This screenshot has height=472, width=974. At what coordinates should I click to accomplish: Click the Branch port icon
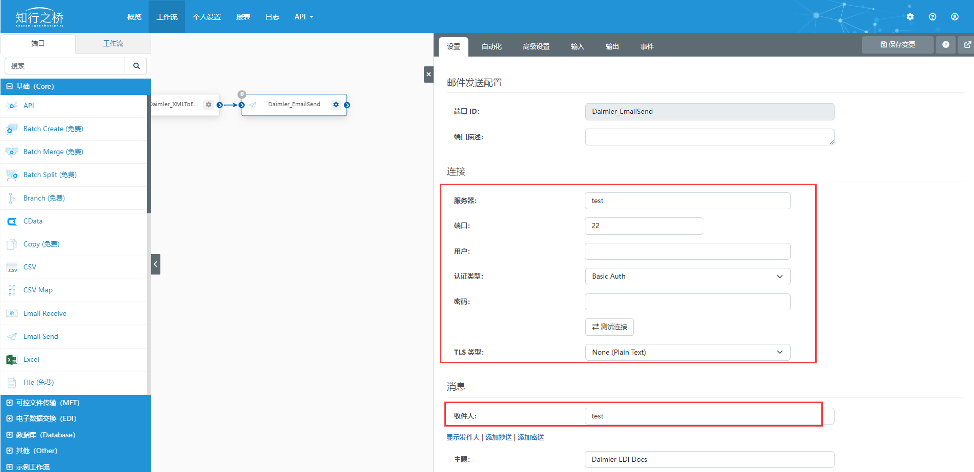[x=11, y=198]
